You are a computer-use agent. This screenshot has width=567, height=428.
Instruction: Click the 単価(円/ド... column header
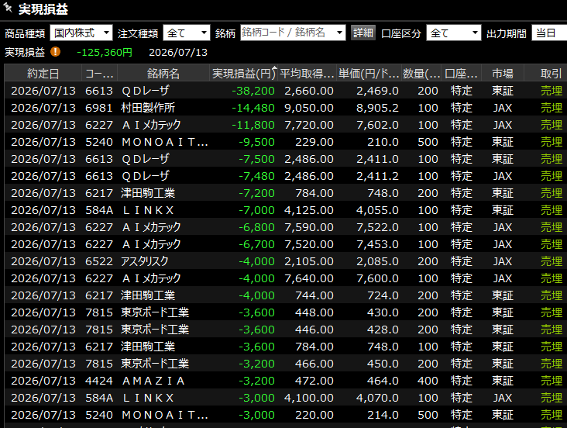tap(369, 74)
